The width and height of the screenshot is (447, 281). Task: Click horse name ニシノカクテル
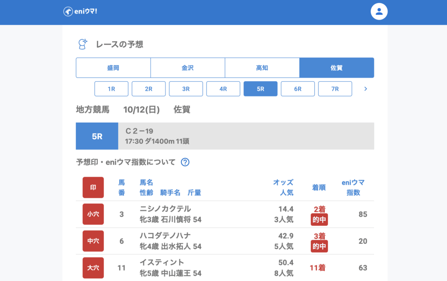(x=165, y=209)
